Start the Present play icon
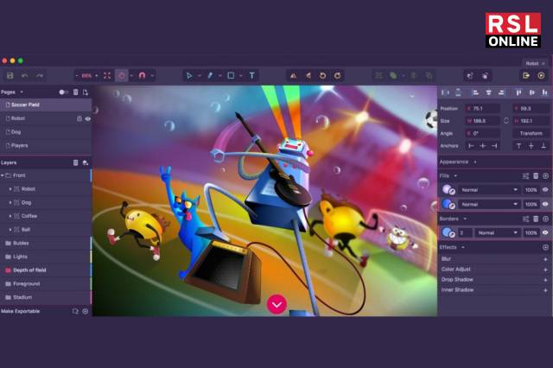 [x=541, y=75]
